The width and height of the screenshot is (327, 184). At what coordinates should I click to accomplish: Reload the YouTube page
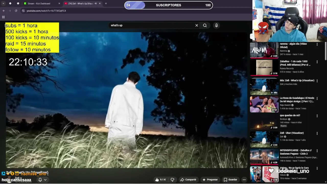(x=16, y=11)
